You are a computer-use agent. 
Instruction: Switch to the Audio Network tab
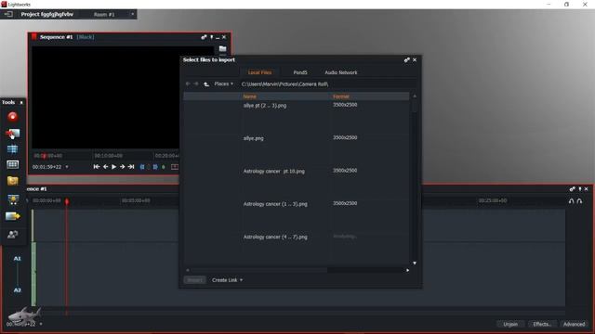(x=341, y=72)
